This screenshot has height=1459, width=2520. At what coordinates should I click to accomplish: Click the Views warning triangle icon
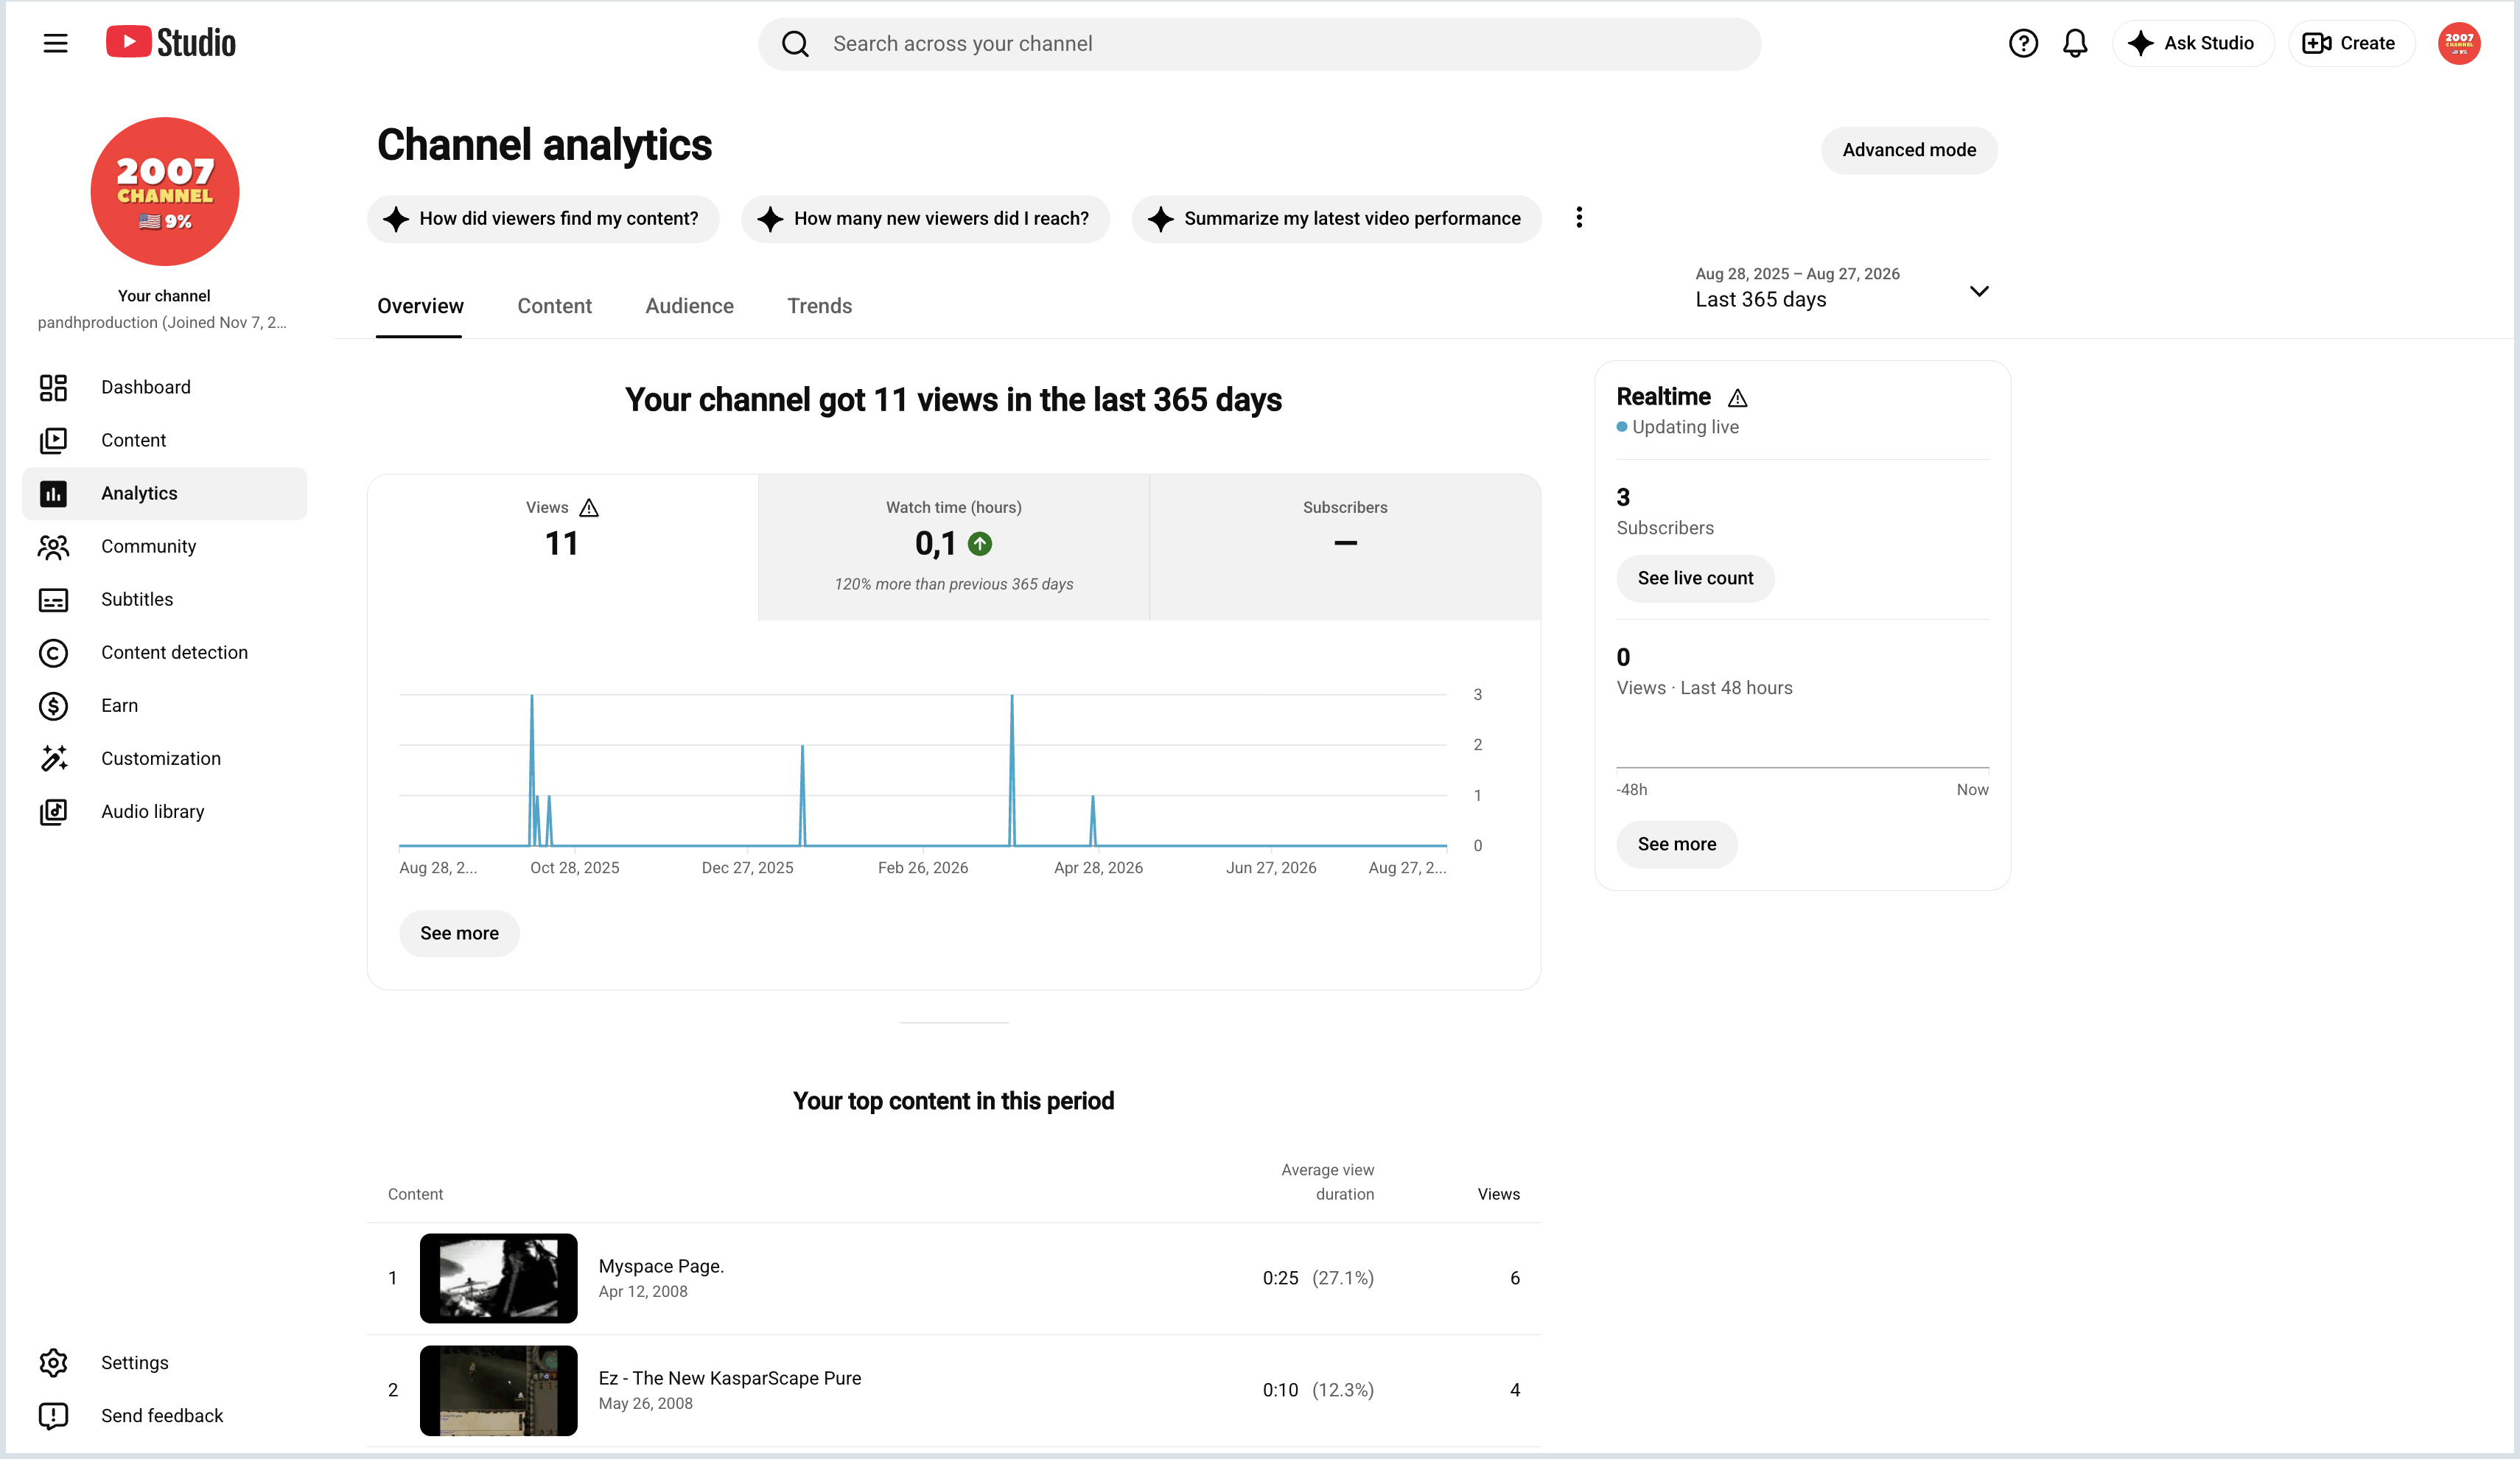(589, 508)
